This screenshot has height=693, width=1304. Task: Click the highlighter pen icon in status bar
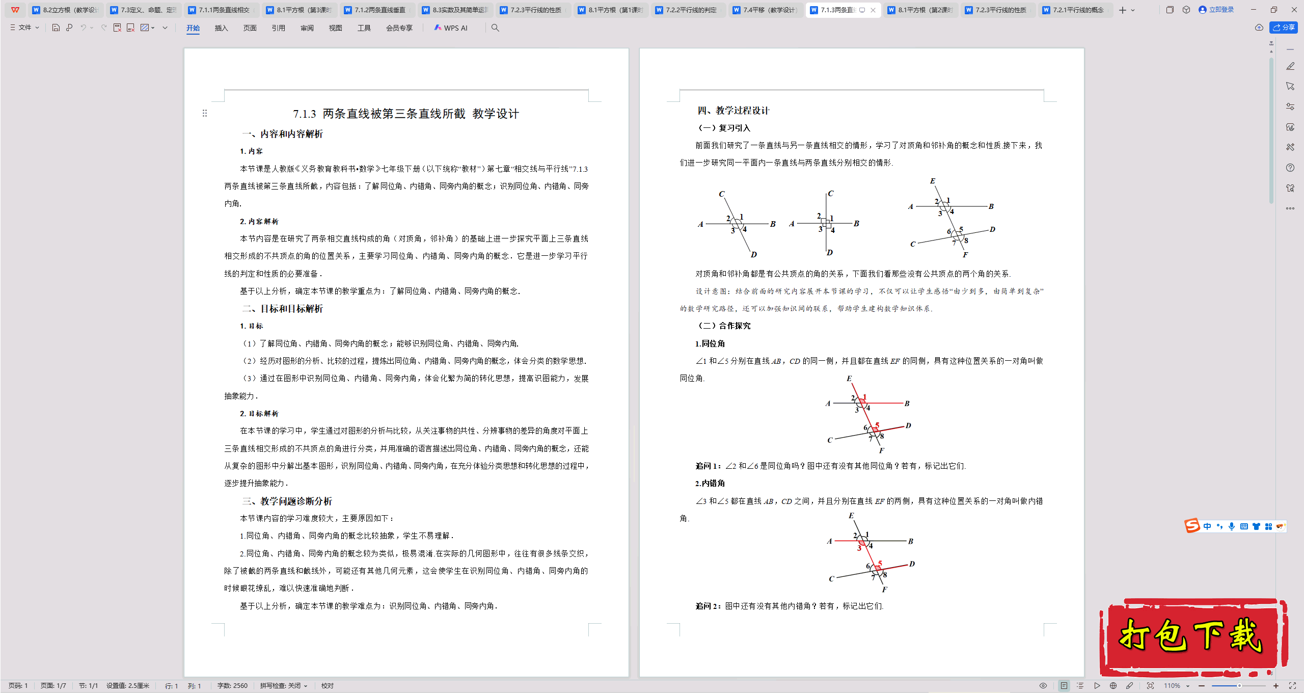(1130, 686)
